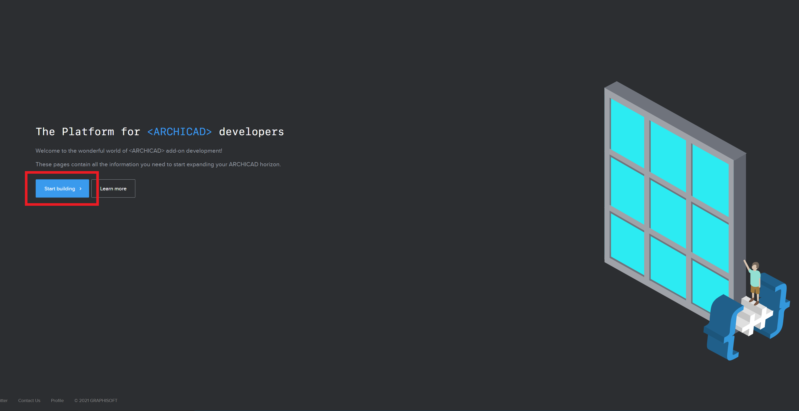Click '© 2021 GRAPHISOFT' footer text
Viewport: 799px width, 411px height.
(96, 400)
